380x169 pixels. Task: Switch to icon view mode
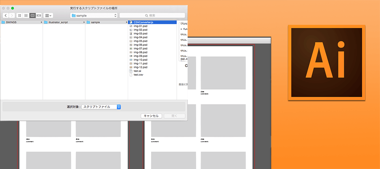20,16
